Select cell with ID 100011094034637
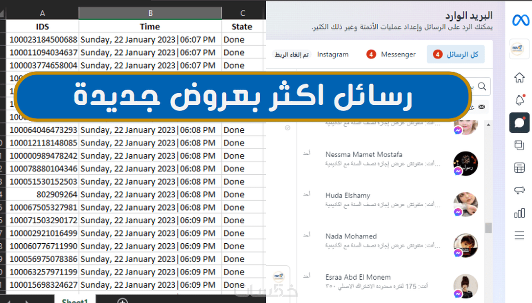Image resolution: width=532 pixels, height=303 pixels. 43,52
